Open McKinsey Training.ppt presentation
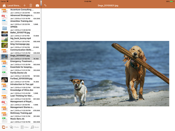Screen dimensions: 175x131 21,115
